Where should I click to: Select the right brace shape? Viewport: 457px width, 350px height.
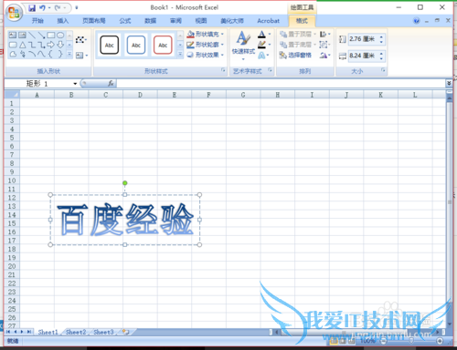60,55
